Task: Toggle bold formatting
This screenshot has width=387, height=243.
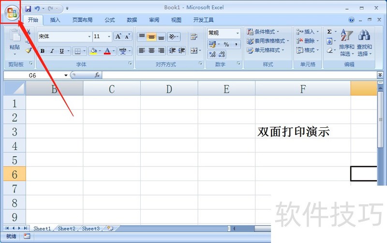Action: (x=43, y=51)
